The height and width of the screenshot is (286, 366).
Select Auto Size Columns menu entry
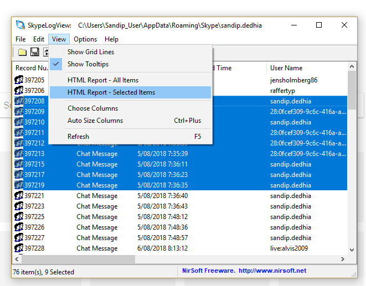pyautogui.click(x=130, y=121)
